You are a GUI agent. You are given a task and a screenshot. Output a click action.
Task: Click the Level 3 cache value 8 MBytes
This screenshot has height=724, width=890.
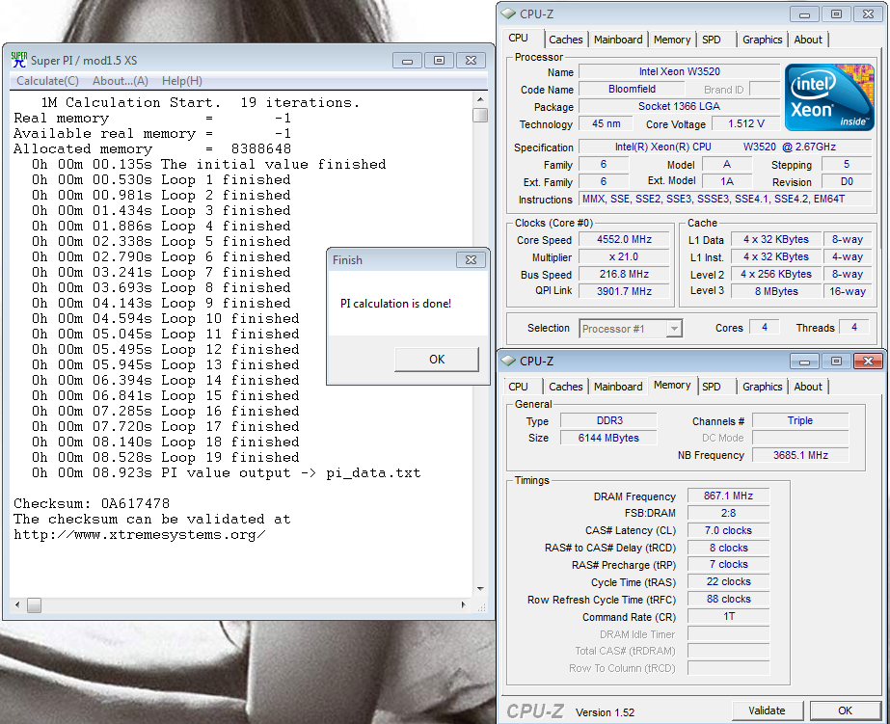776,291
